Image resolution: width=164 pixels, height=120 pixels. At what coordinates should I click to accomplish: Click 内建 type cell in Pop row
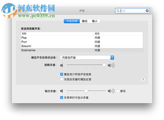(97, 38)
